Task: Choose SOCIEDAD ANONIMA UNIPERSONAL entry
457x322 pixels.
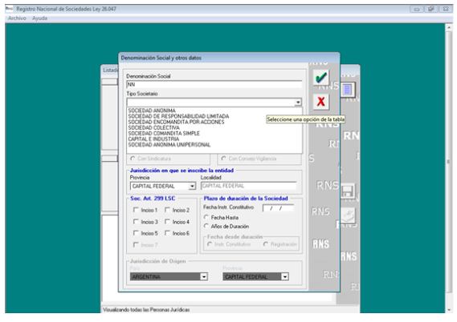Action: (x=169, y=145)
